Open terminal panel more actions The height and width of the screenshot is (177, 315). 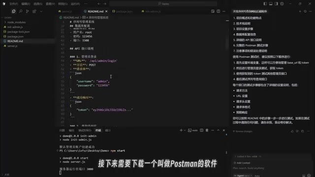(x=213, y=130)
